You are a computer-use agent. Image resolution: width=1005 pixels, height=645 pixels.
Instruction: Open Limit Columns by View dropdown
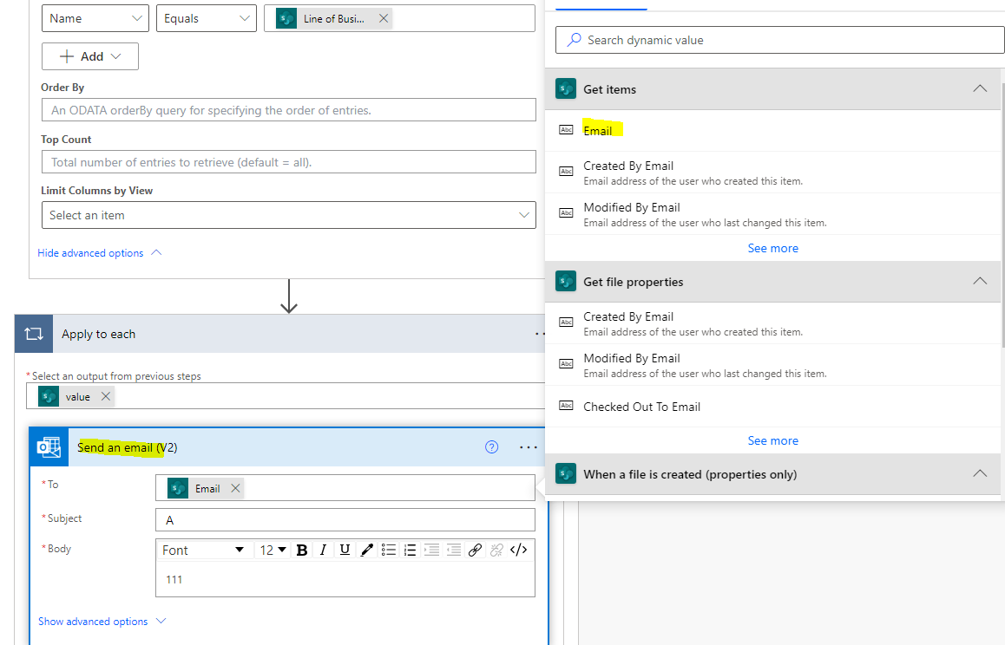pos(288,215)
